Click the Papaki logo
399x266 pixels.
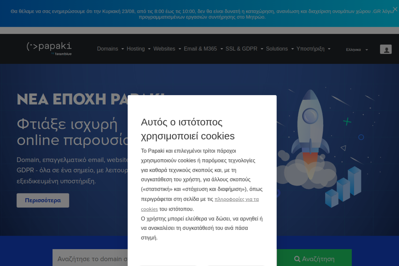click(x=49, y=49)
